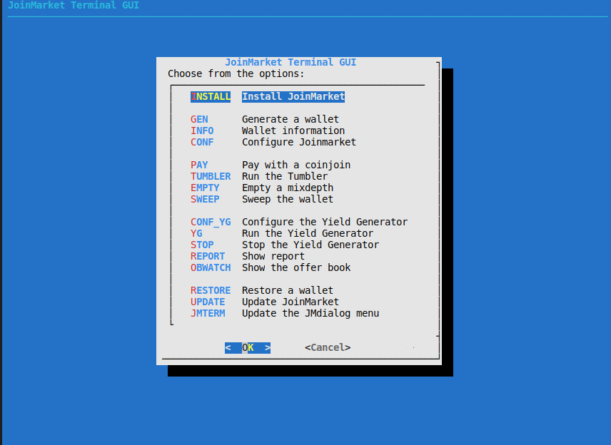Click 'Run the Yield Generator' text

click(308, 233)
